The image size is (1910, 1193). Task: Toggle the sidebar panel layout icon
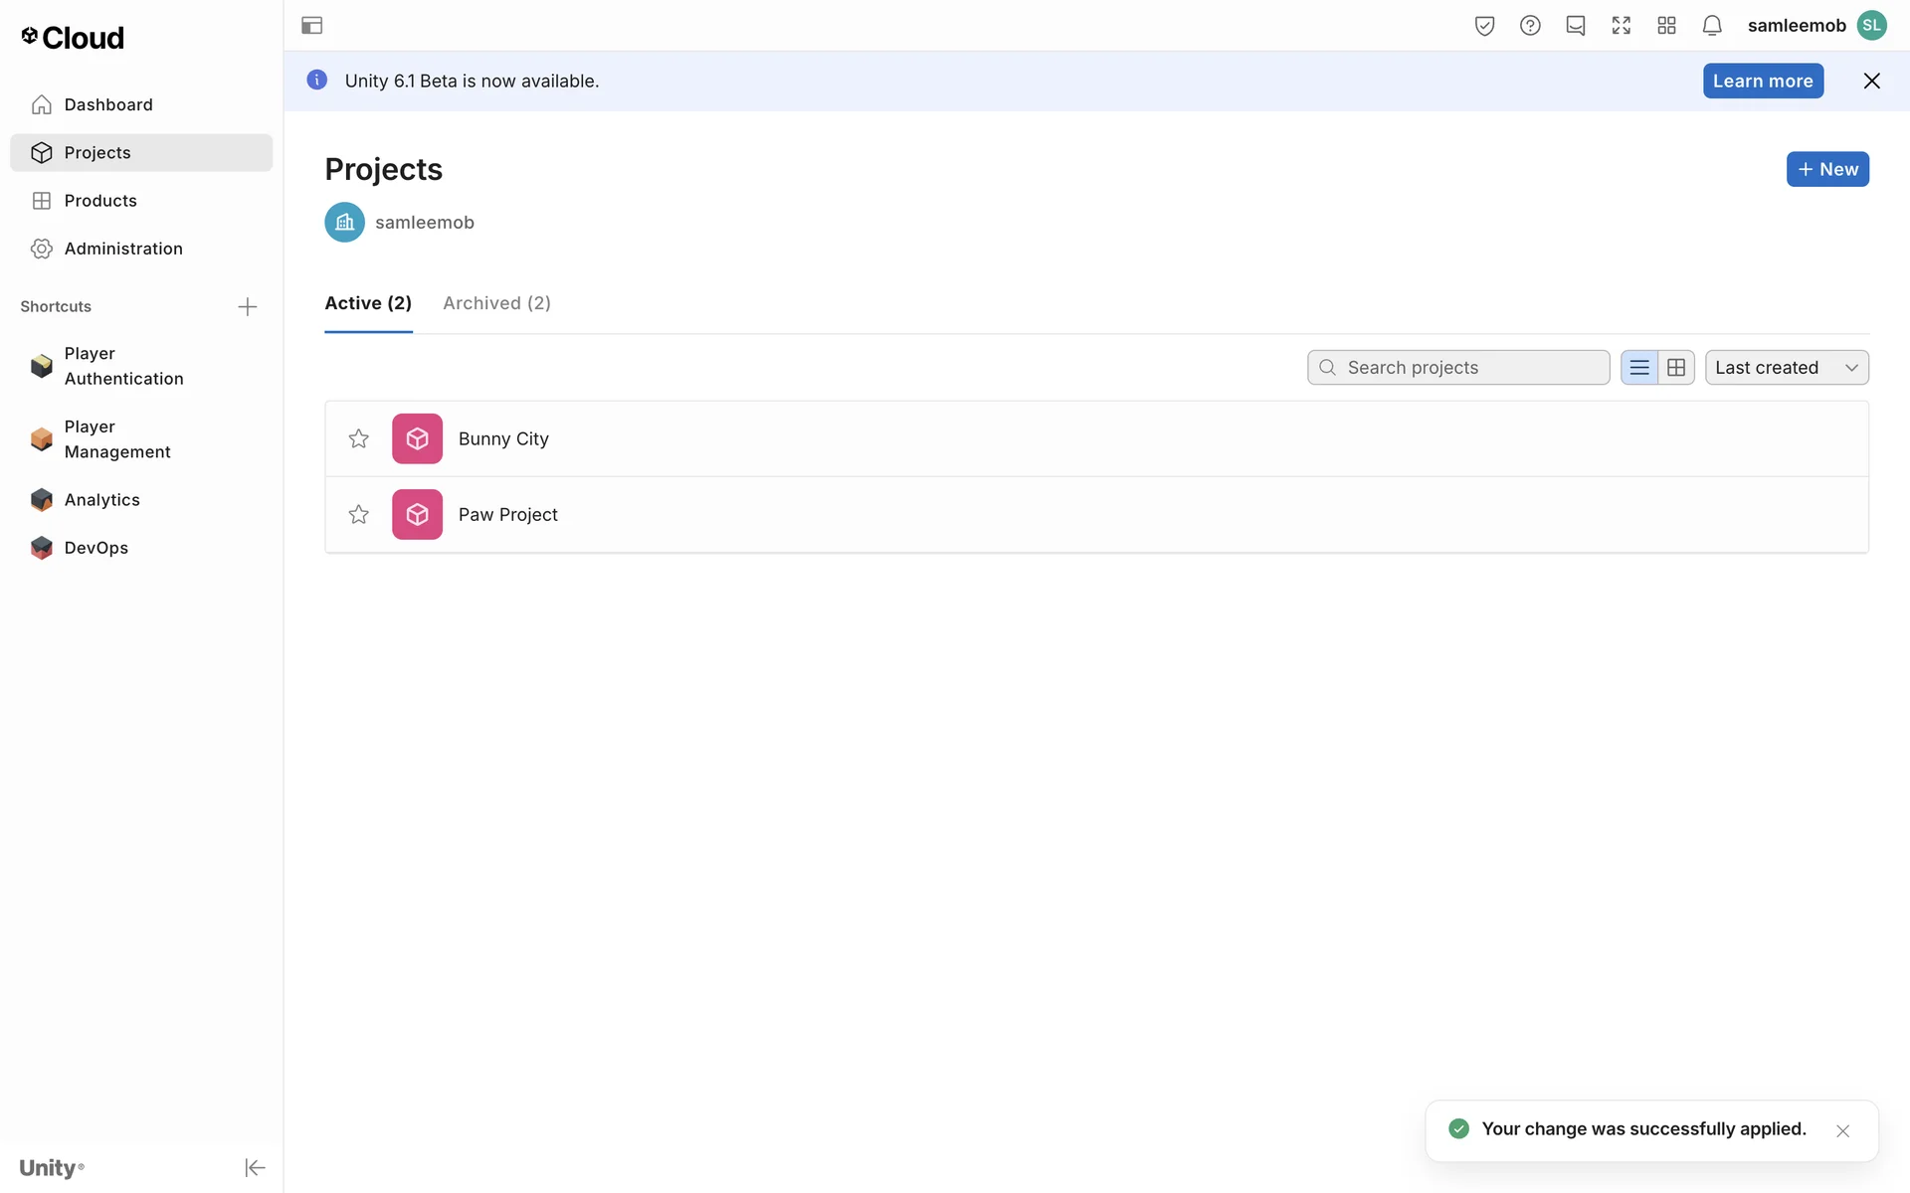click(311, 26)
